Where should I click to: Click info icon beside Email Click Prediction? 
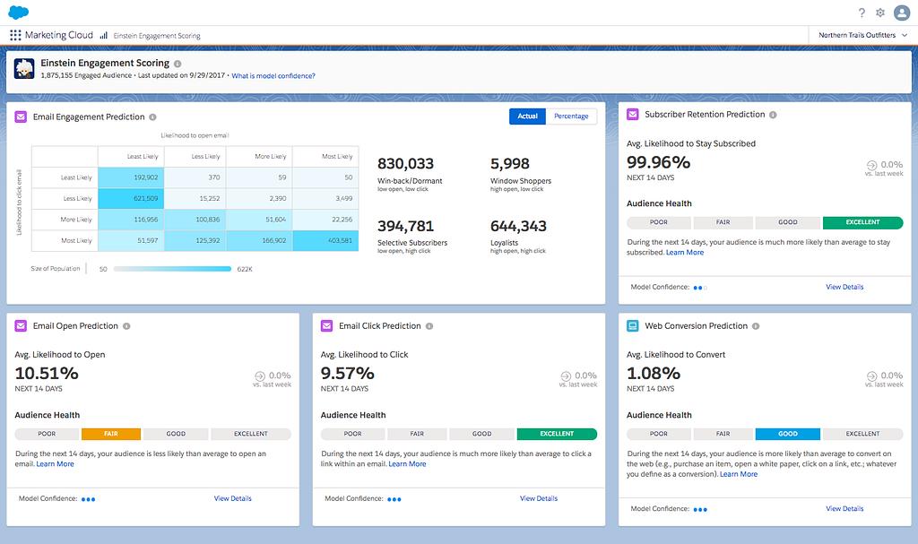[429, 326]
